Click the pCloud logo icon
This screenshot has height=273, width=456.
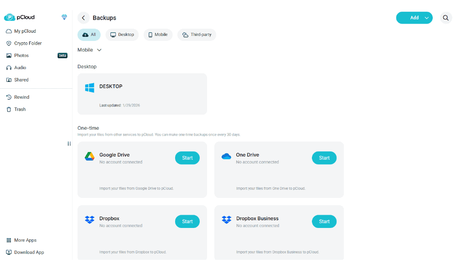pos(10,17)
